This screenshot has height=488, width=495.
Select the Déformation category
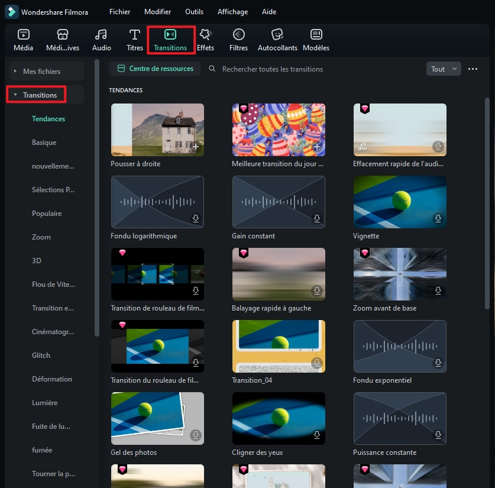[52, 379]
